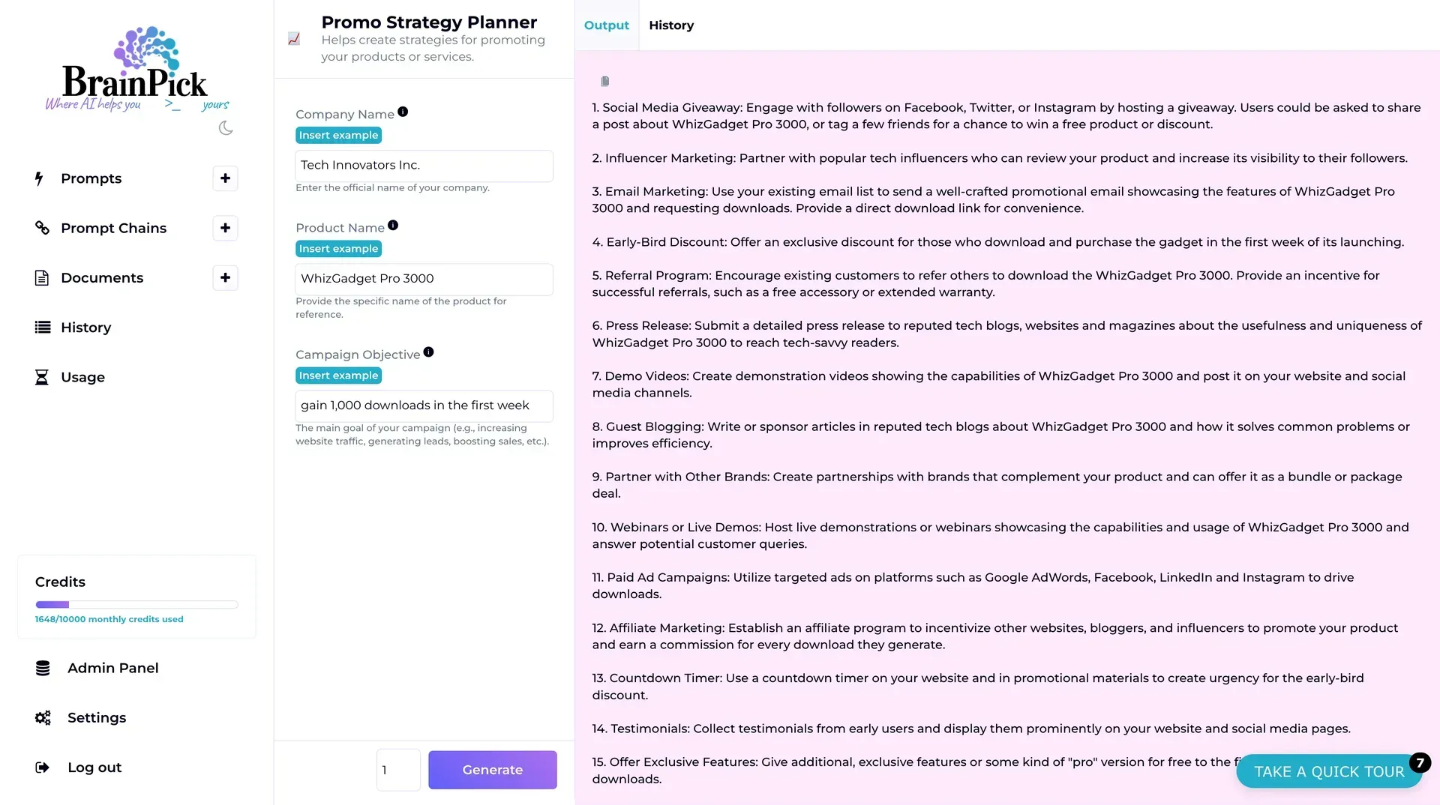Insert example for Company Name
1440x805 pixels.
click(x=338, y=135)
